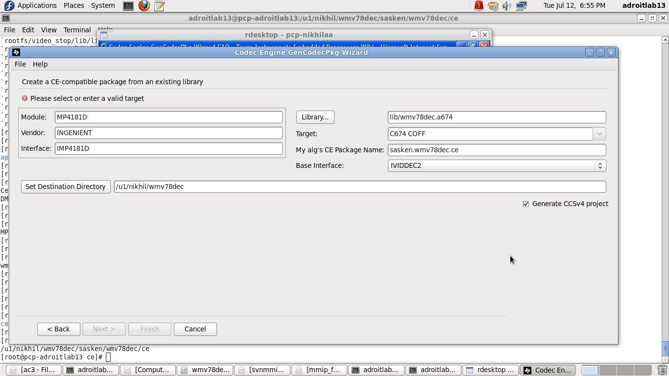Minimize the terminal window
This screenshot has width=669, height=376.
642,18
